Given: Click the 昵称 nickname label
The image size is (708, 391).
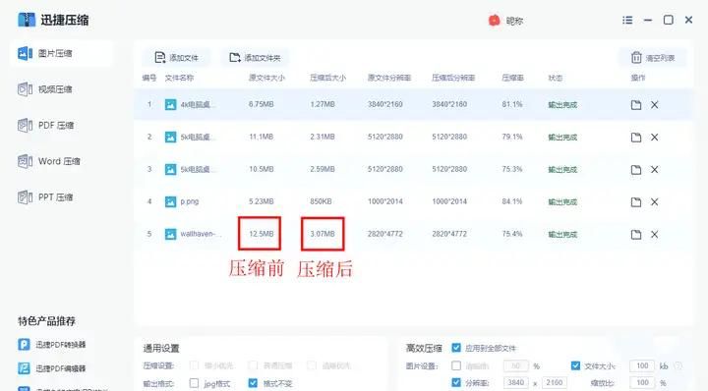Looking at the screenshot, I should pos(514,21).
